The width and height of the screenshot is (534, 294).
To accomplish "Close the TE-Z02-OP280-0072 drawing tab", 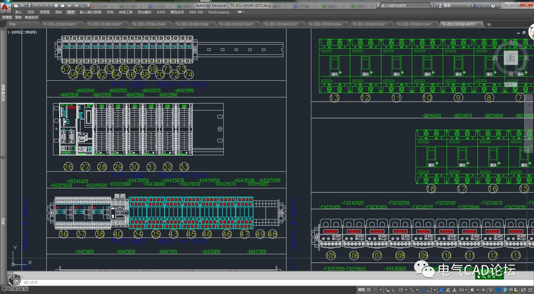I will 479,24.
